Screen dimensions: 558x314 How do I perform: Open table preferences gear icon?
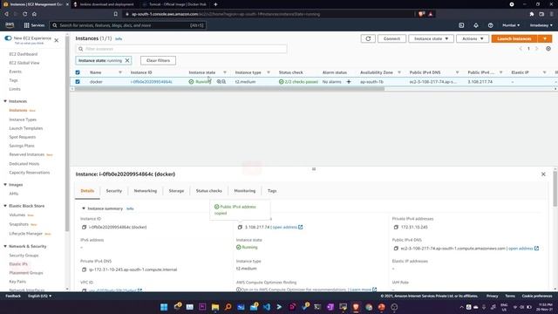pyautogui.click(x=548, y=49)
